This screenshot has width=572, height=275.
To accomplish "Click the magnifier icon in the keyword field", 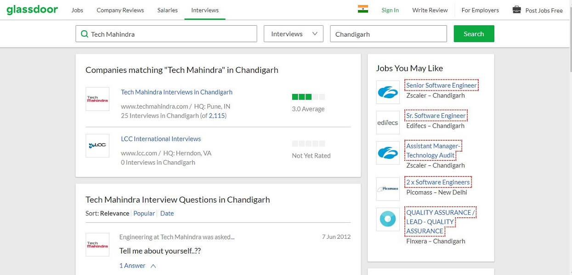I will [85, 34].
